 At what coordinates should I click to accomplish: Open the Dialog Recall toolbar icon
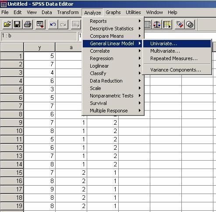click(x=40, y=24)
